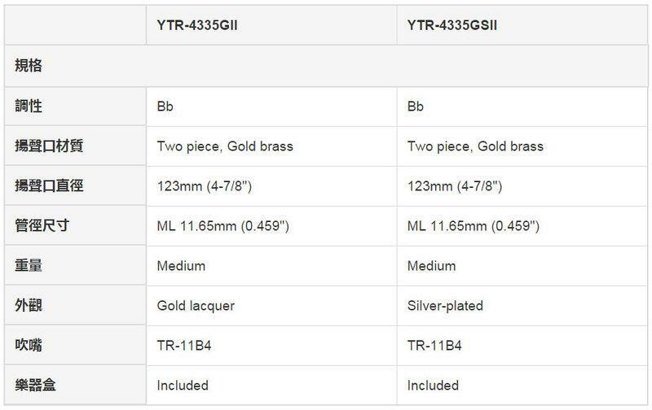652x410 pixels.
Task: Select the 揚聲口材質 row label
Action: pyautogui.click(x=49, y=146)
